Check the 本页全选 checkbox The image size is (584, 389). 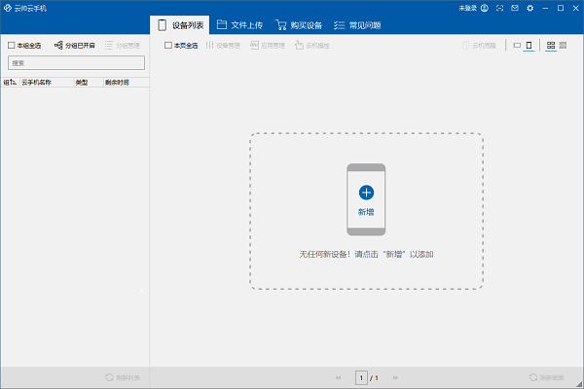(168, 46)
